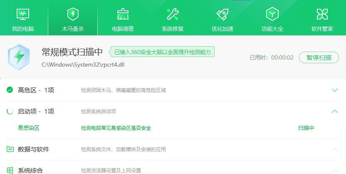The height and width of the screenshot is (174, 346).
Task: Select 木马查杀 shield icon
Action: coord(73,14)
